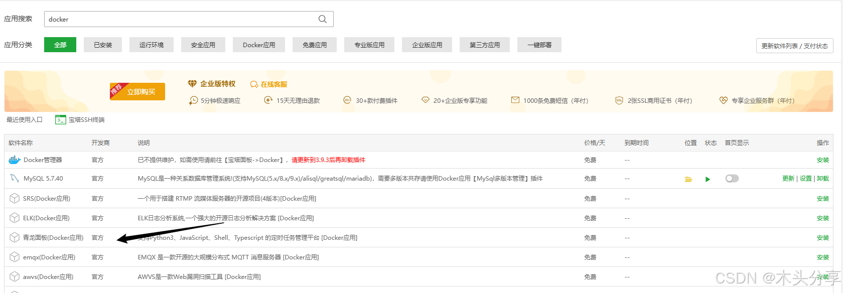Select the 第三方应用 category tab

click(485, 45)
